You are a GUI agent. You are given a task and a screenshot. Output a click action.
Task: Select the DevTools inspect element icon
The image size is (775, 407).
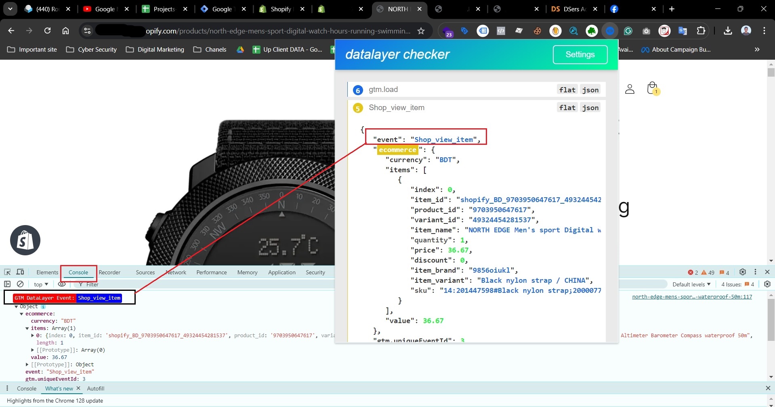tap(7, 272)
